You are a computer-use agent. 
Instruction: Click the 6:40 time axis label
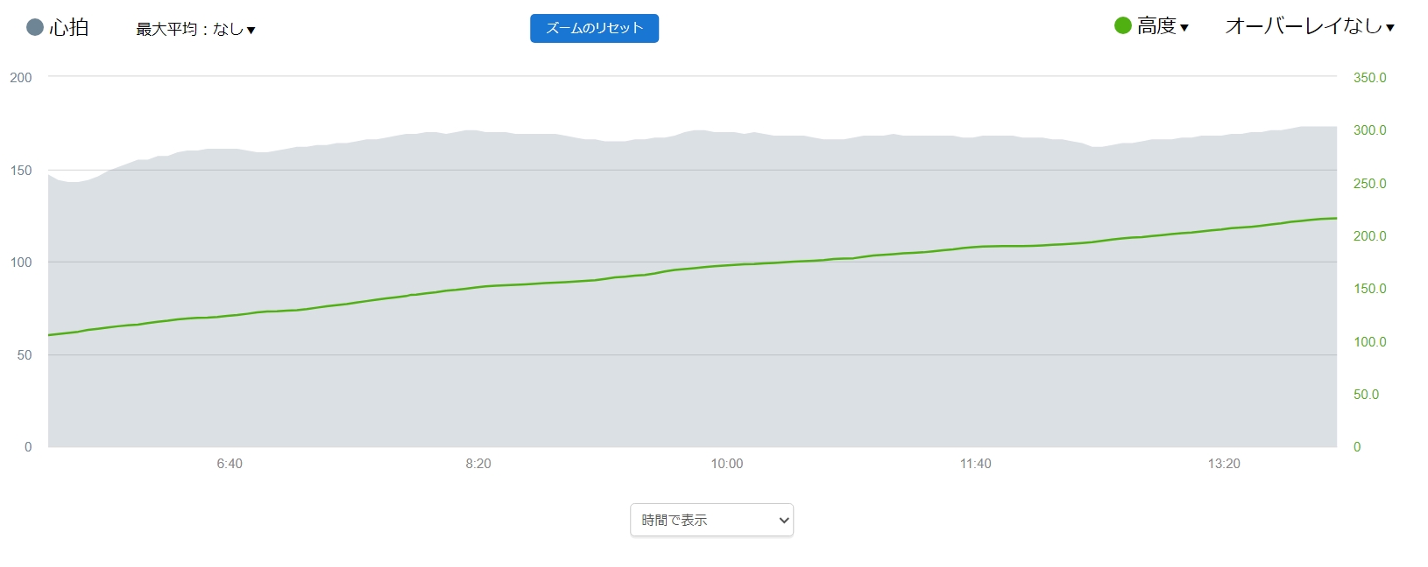tap(230, 464)
